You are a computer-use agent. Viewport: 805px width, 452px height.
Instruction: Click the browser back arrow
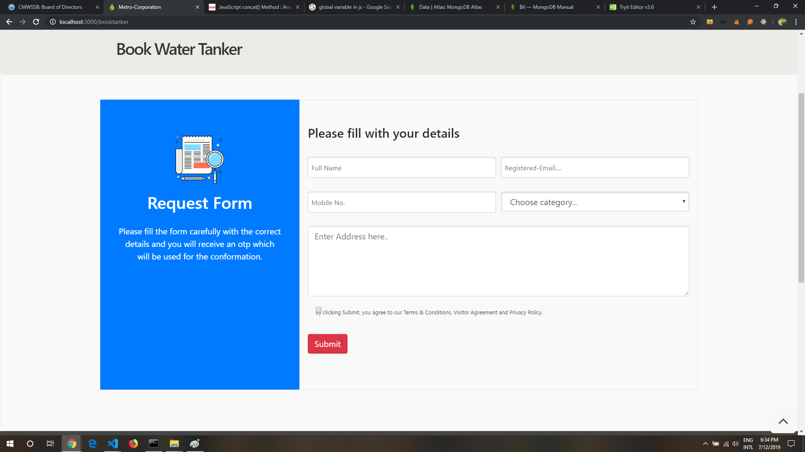click(9, 22)
